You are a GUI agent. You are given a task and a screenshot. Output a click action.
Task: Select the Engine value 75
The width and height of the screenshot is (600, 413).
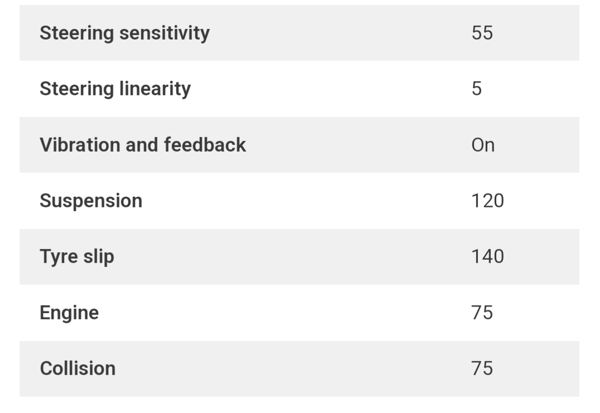[x=482, y=313]
